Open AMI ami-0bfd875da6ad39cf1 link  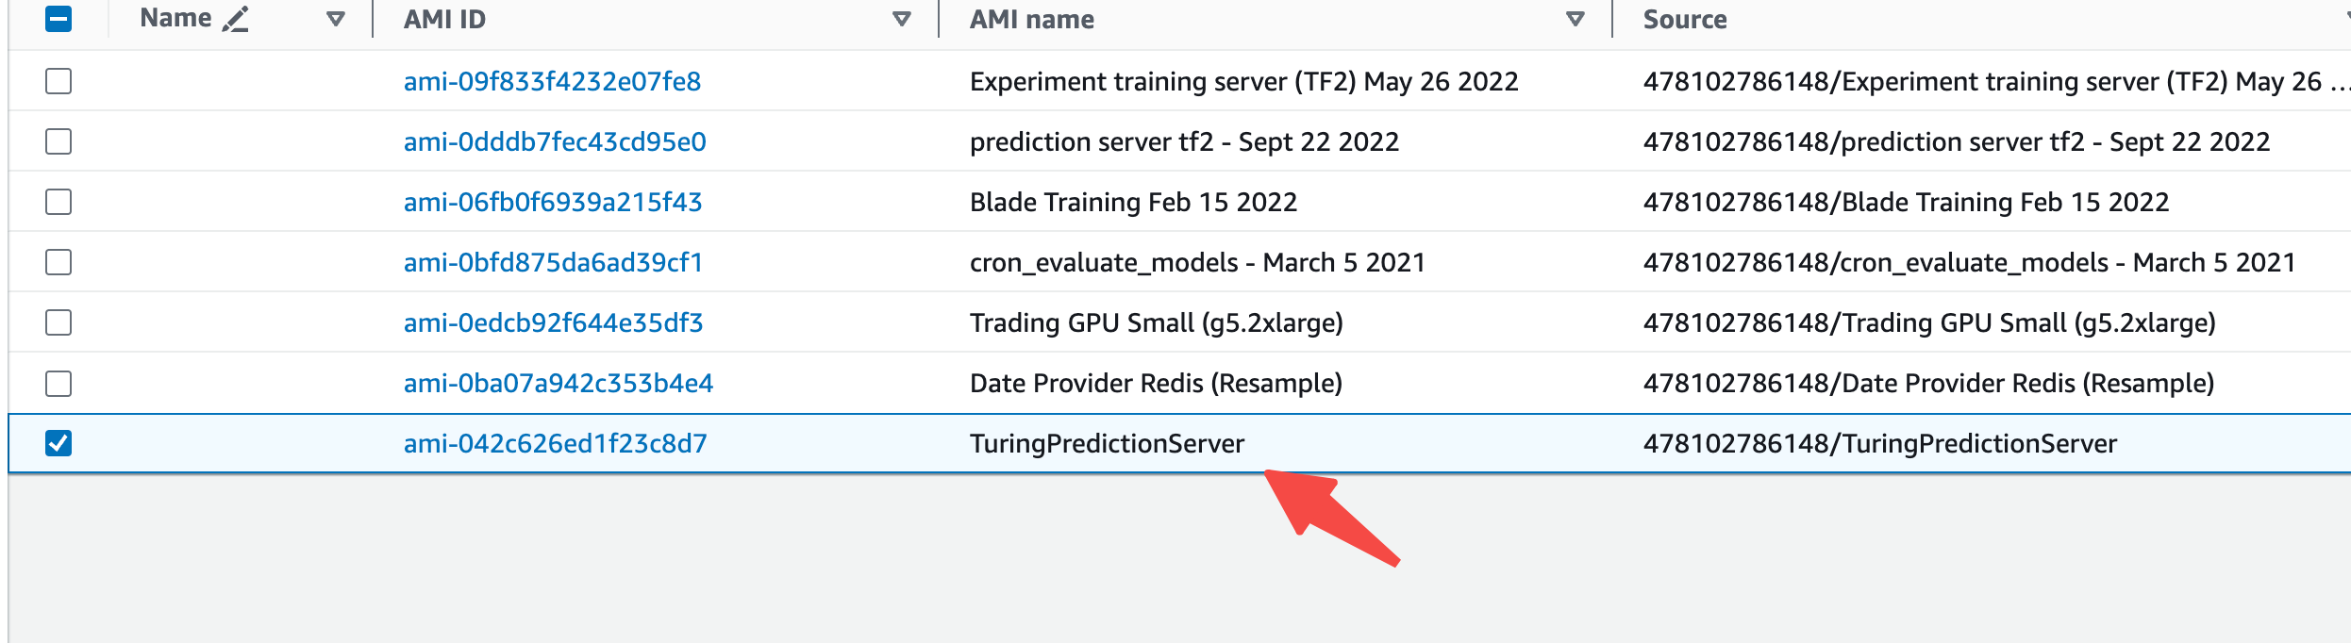pyautogui.click(x=553, y=262)
